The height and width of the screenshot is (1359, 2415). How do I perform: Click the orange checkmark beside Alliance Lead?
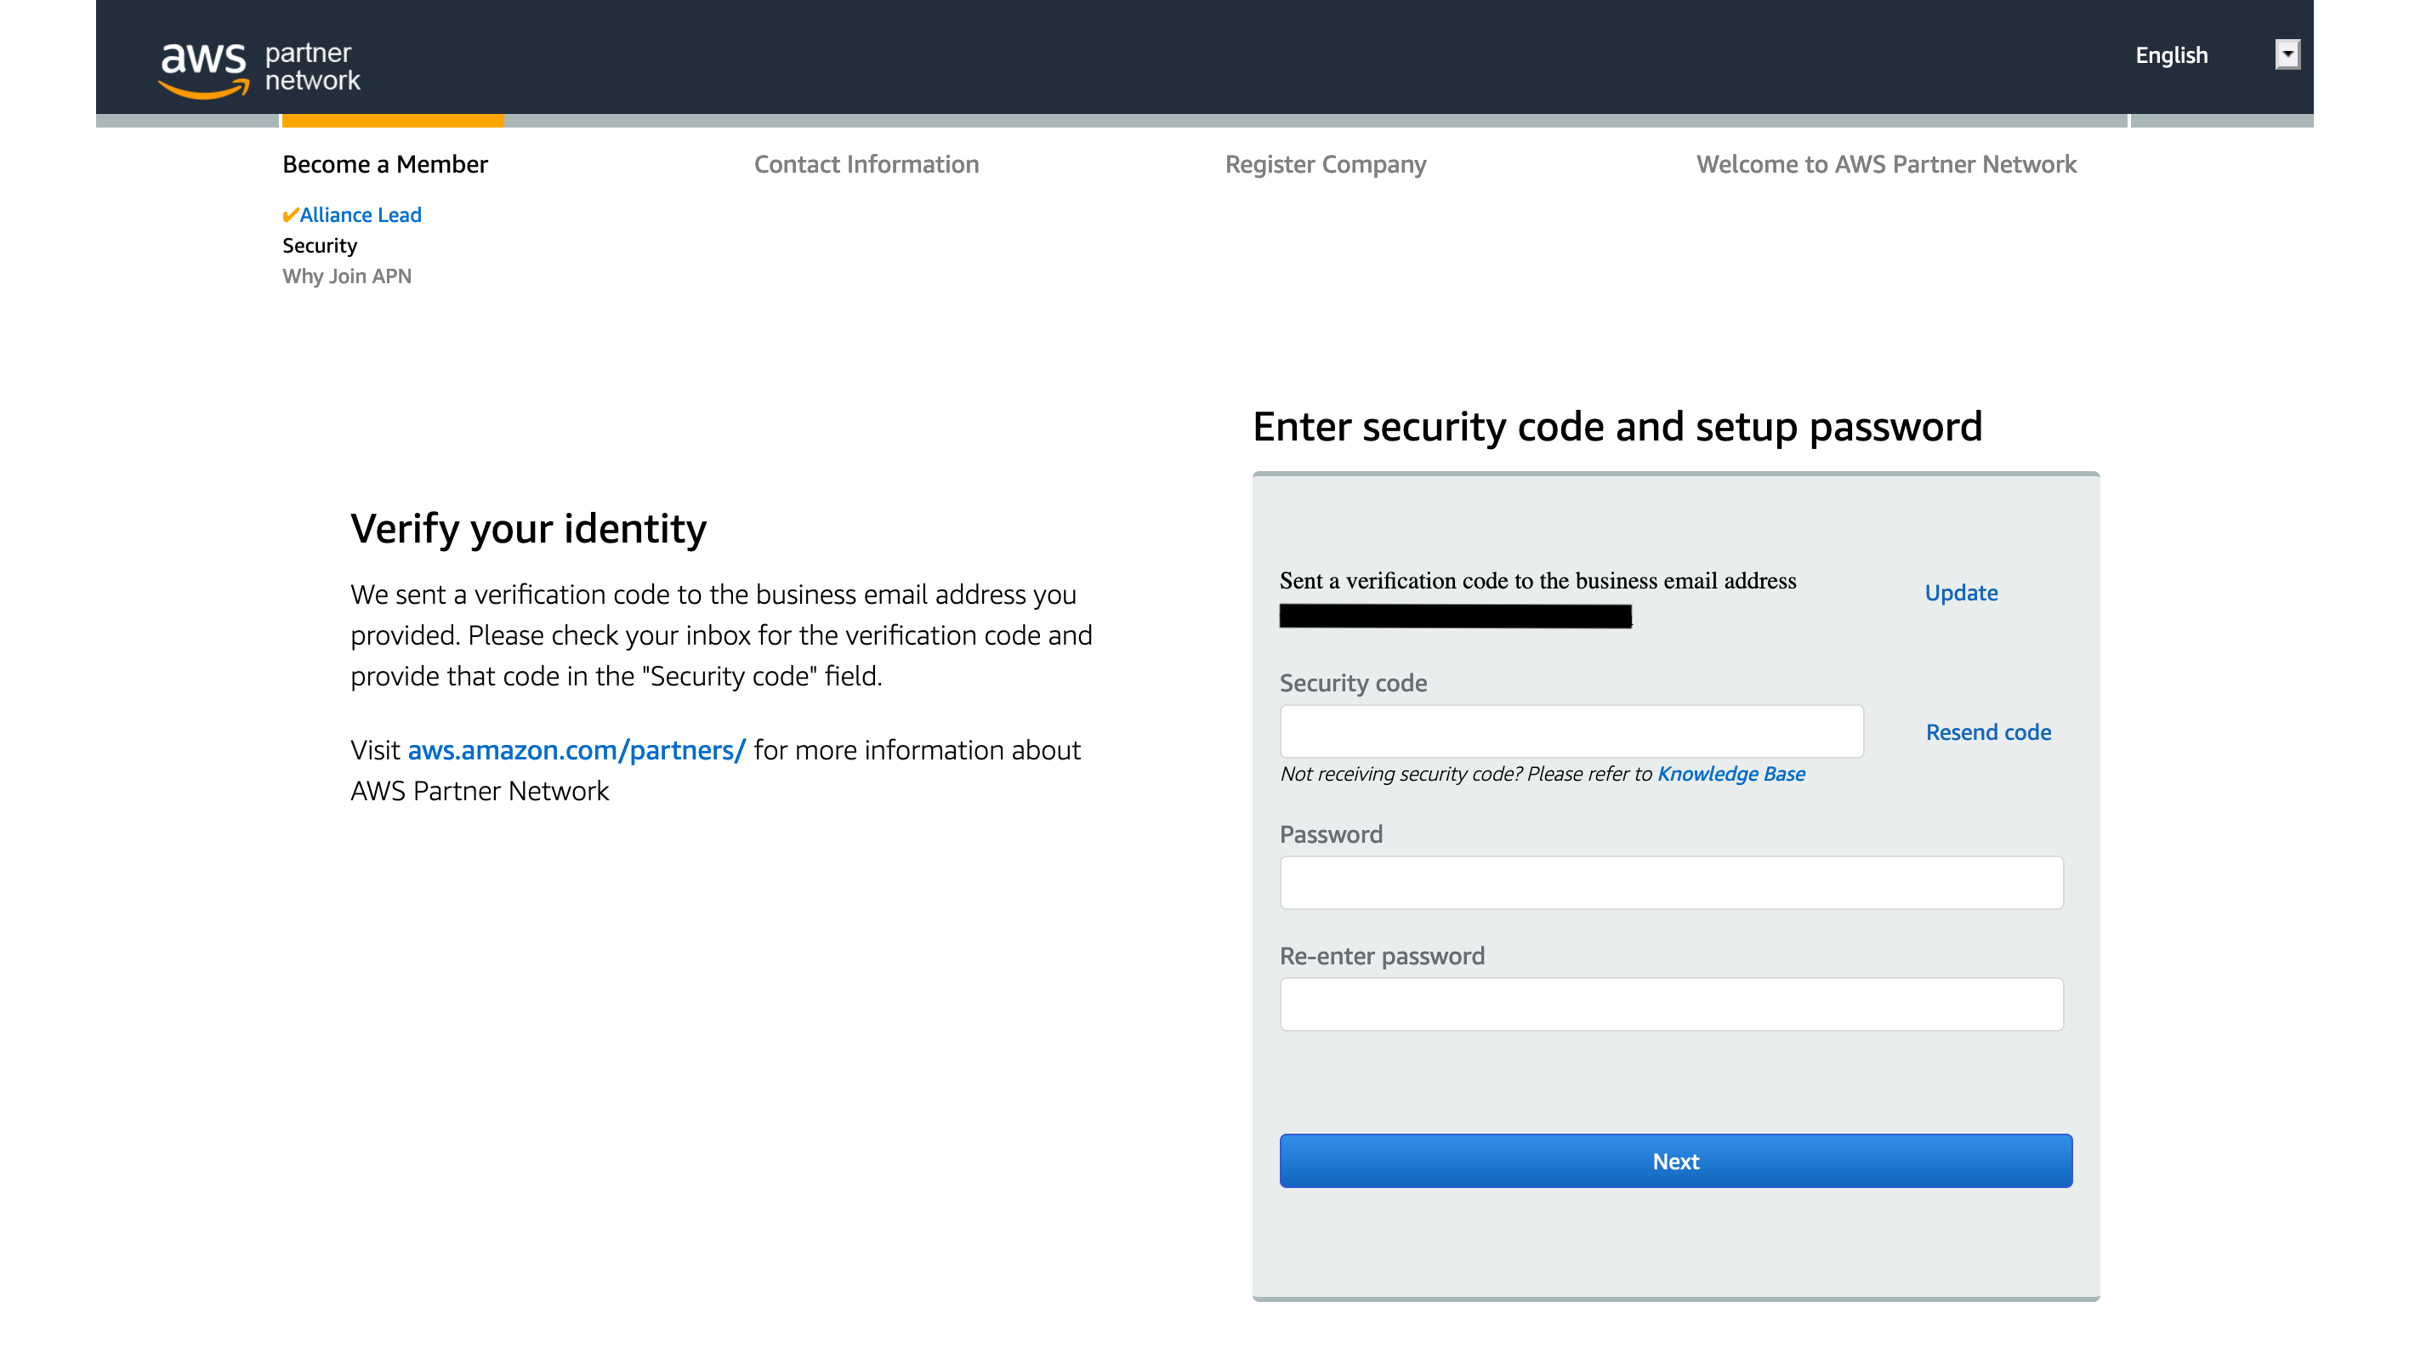(x=291, y=215)
